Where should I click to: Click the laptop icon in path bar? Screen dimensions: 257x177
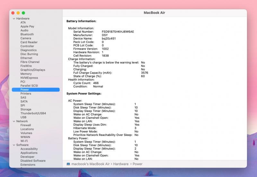tap(68, 164)
